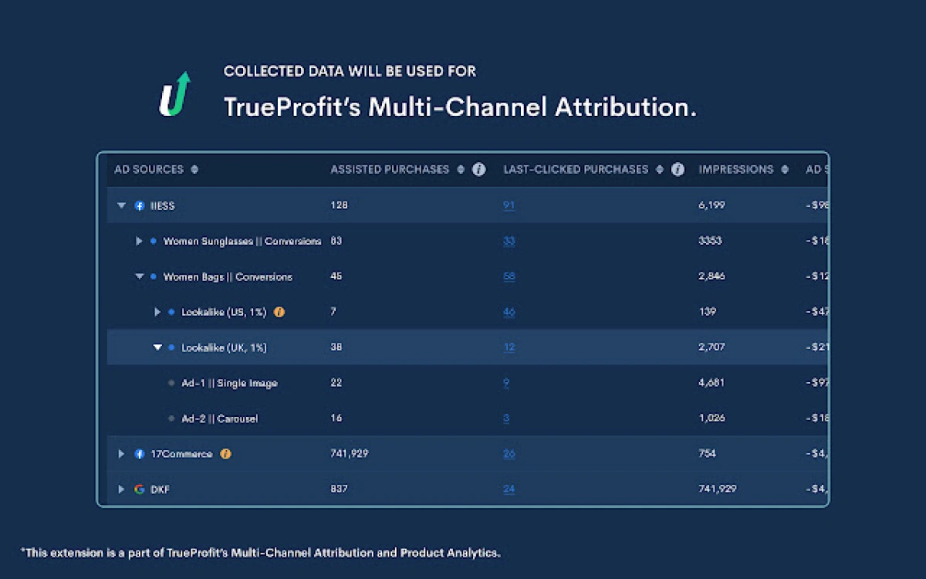926x579 pixels.
Task: Open the info tooltip on Assisted Purchases header
Action: point(479,169)
